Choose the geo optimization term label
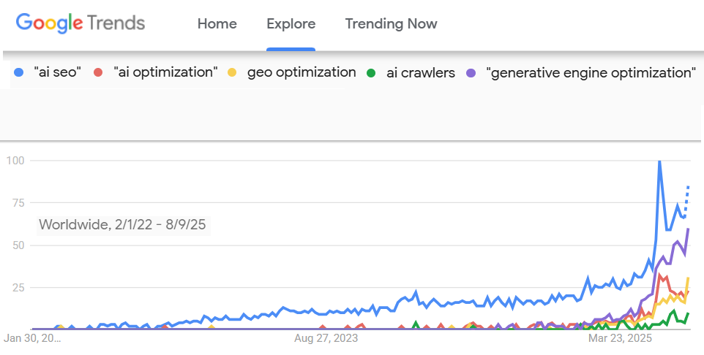 [x=302, y=72]
